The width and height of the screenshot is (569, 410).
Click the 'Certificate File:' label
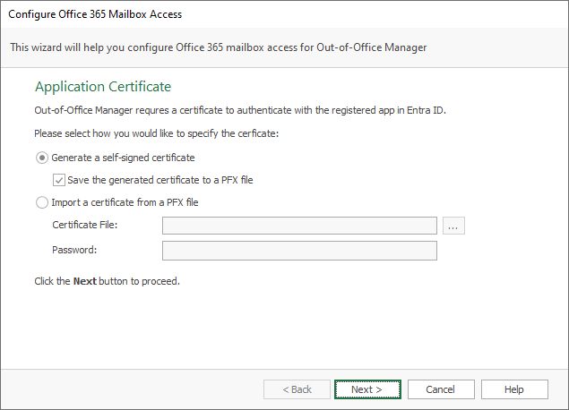coord(85,225)
